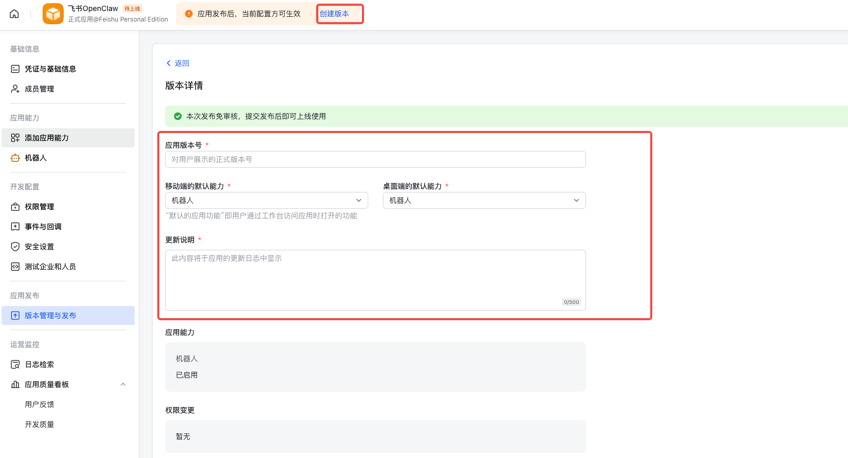Click the orange OpenClaw app logo
848x458 pixels.
53,14
